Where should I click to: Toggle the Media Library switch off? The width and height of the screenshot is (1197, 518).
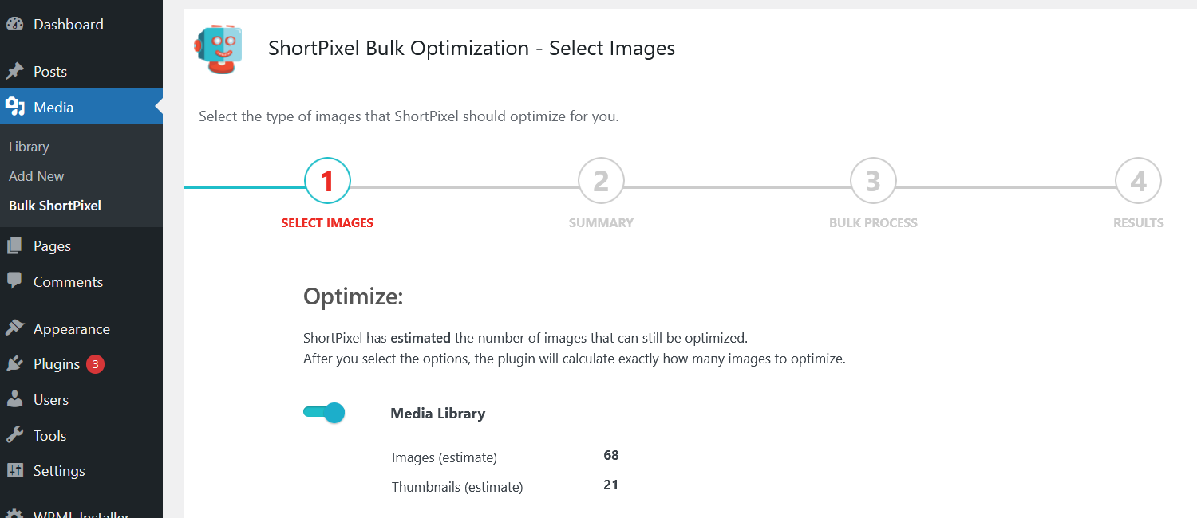pos(324,413)
